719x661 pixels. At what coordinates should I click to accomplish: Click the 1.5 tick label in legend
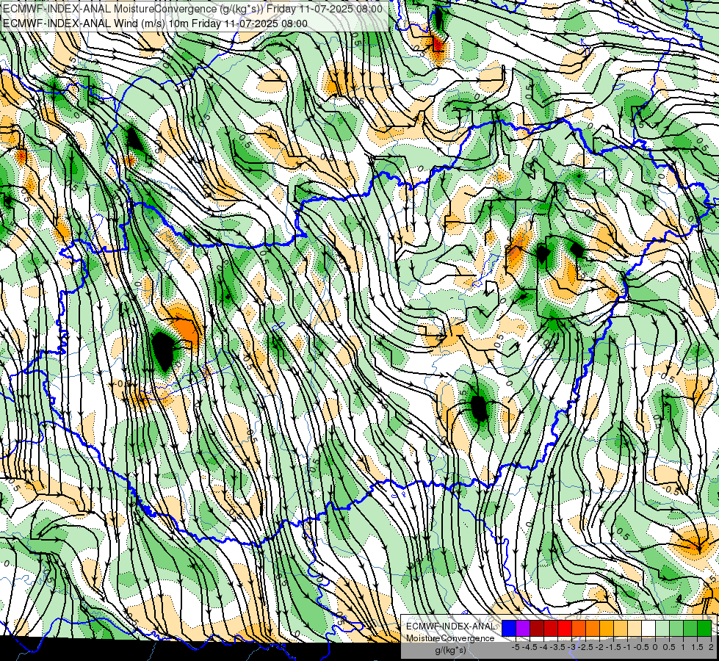click(x=698, y=647)
